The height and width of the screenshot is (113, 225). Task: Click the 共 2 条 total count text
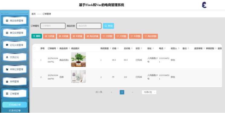[99, 92]
